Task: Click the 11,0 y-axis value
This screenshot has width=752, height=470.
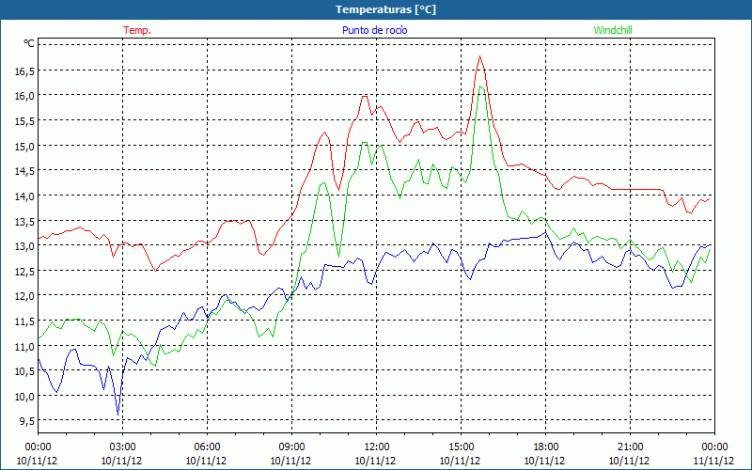Action: [x=24, y=347]
